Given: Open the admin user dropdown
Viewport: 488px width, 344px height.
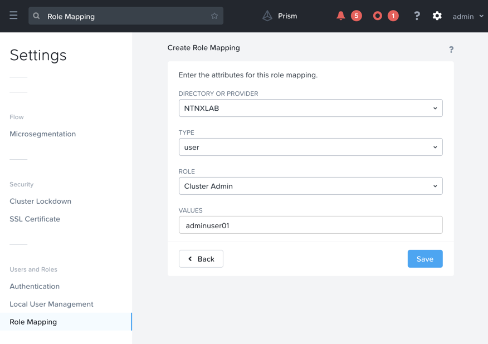Looking at the screenshot, I should point(468,17).
